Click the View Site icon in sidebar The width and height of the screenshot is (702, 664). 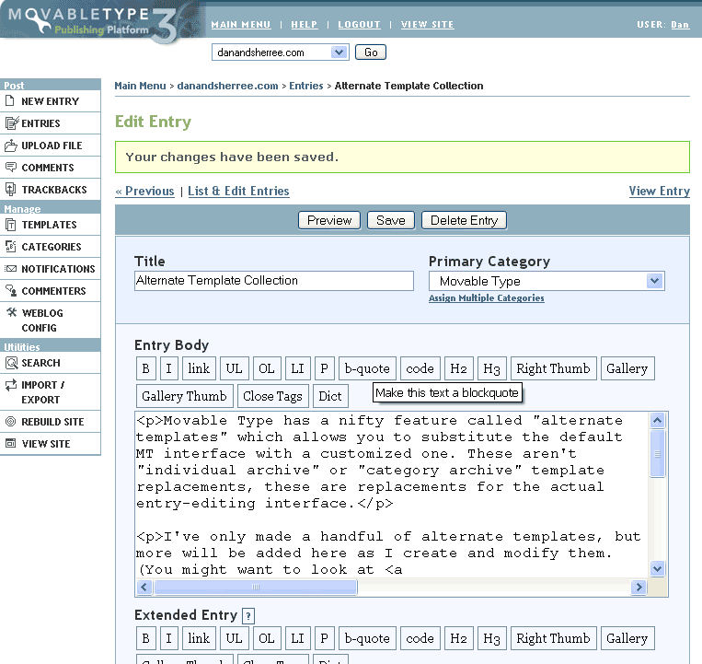coord(11,443)
